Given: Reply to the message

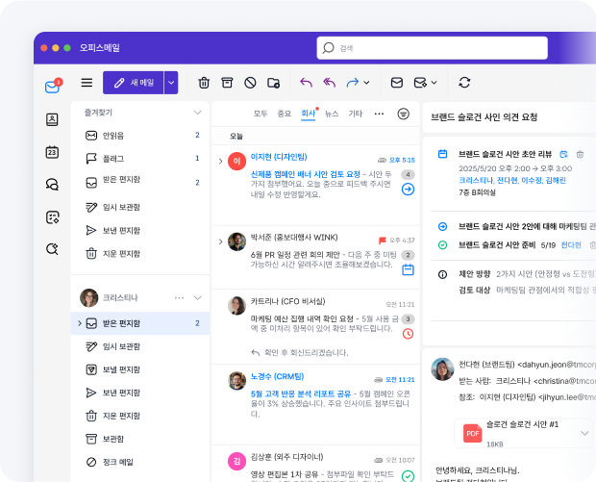Looking at the screenshot, I should pos(306,83).
